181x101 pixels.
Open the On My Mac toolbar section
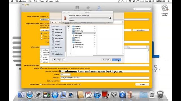click(x=88, y=8)
